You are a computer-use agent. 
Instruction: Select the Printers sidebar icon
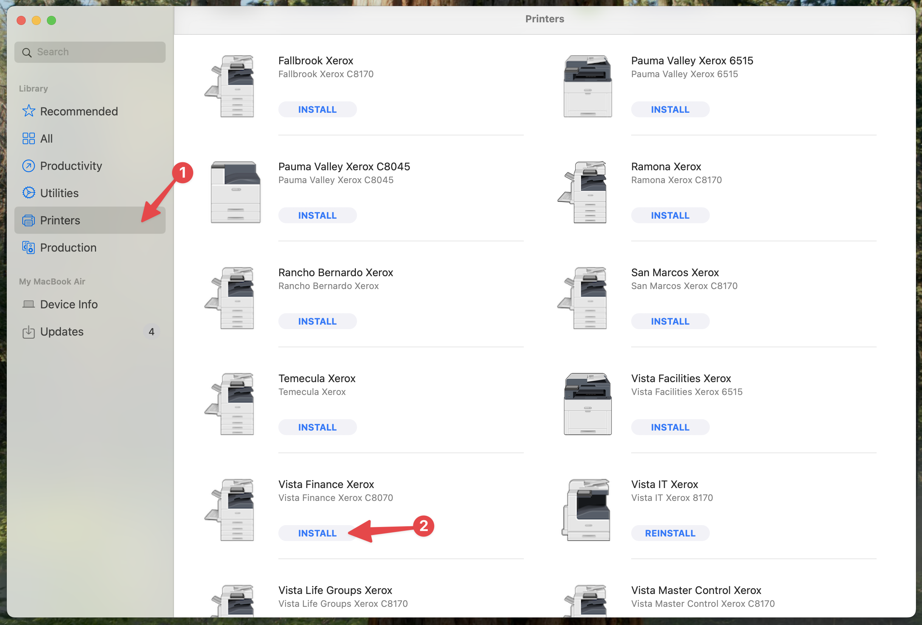point(28,220)
